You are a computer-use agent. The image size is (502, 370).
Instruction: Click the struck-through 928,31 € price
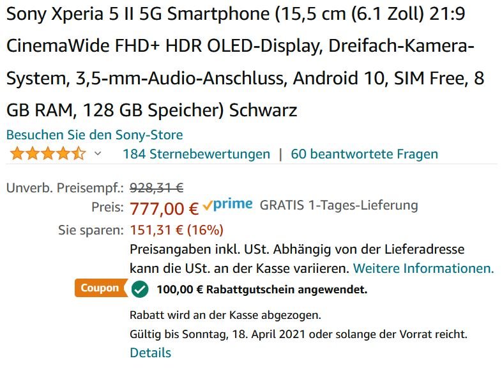point(156,188)
